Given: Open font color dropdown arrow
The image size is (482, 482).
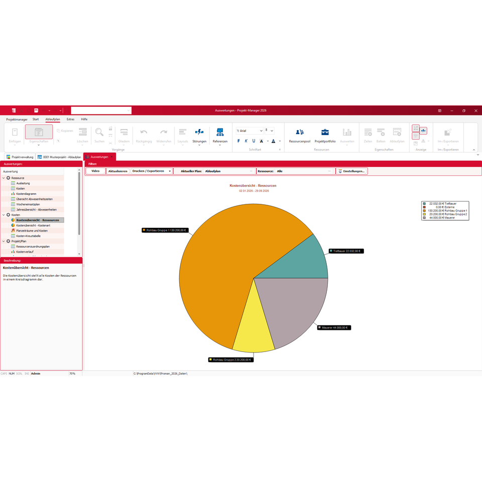Looking at the screenshot, I should point(280,141).
